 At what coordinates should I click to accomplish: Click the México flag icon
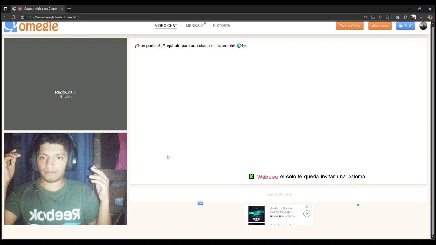coord(61,97)
